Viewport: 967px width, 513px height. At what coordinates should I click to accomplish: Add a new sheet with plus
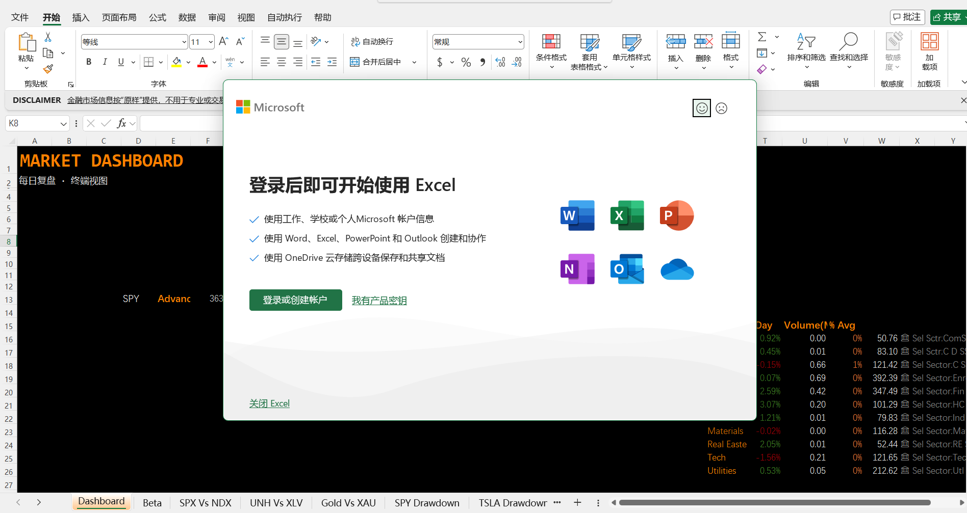(577, 503)
